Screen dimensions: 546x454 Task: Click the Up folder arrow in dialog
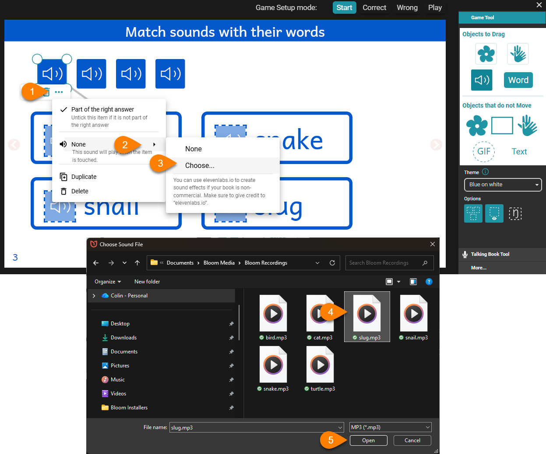click(x=137, y=263)
